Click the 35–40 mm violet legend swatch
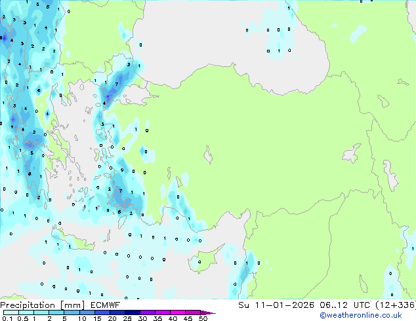 click(x=163, y=312)
